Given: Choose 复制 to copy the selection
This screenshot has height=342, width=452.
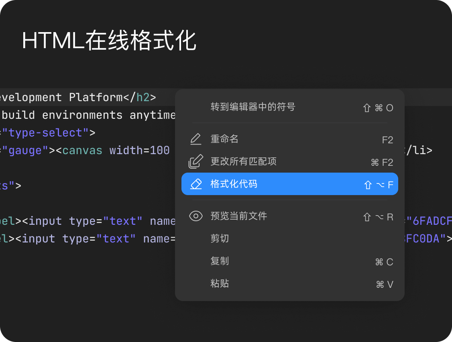Looking at the screenshot, I should (x=220, y=261).
